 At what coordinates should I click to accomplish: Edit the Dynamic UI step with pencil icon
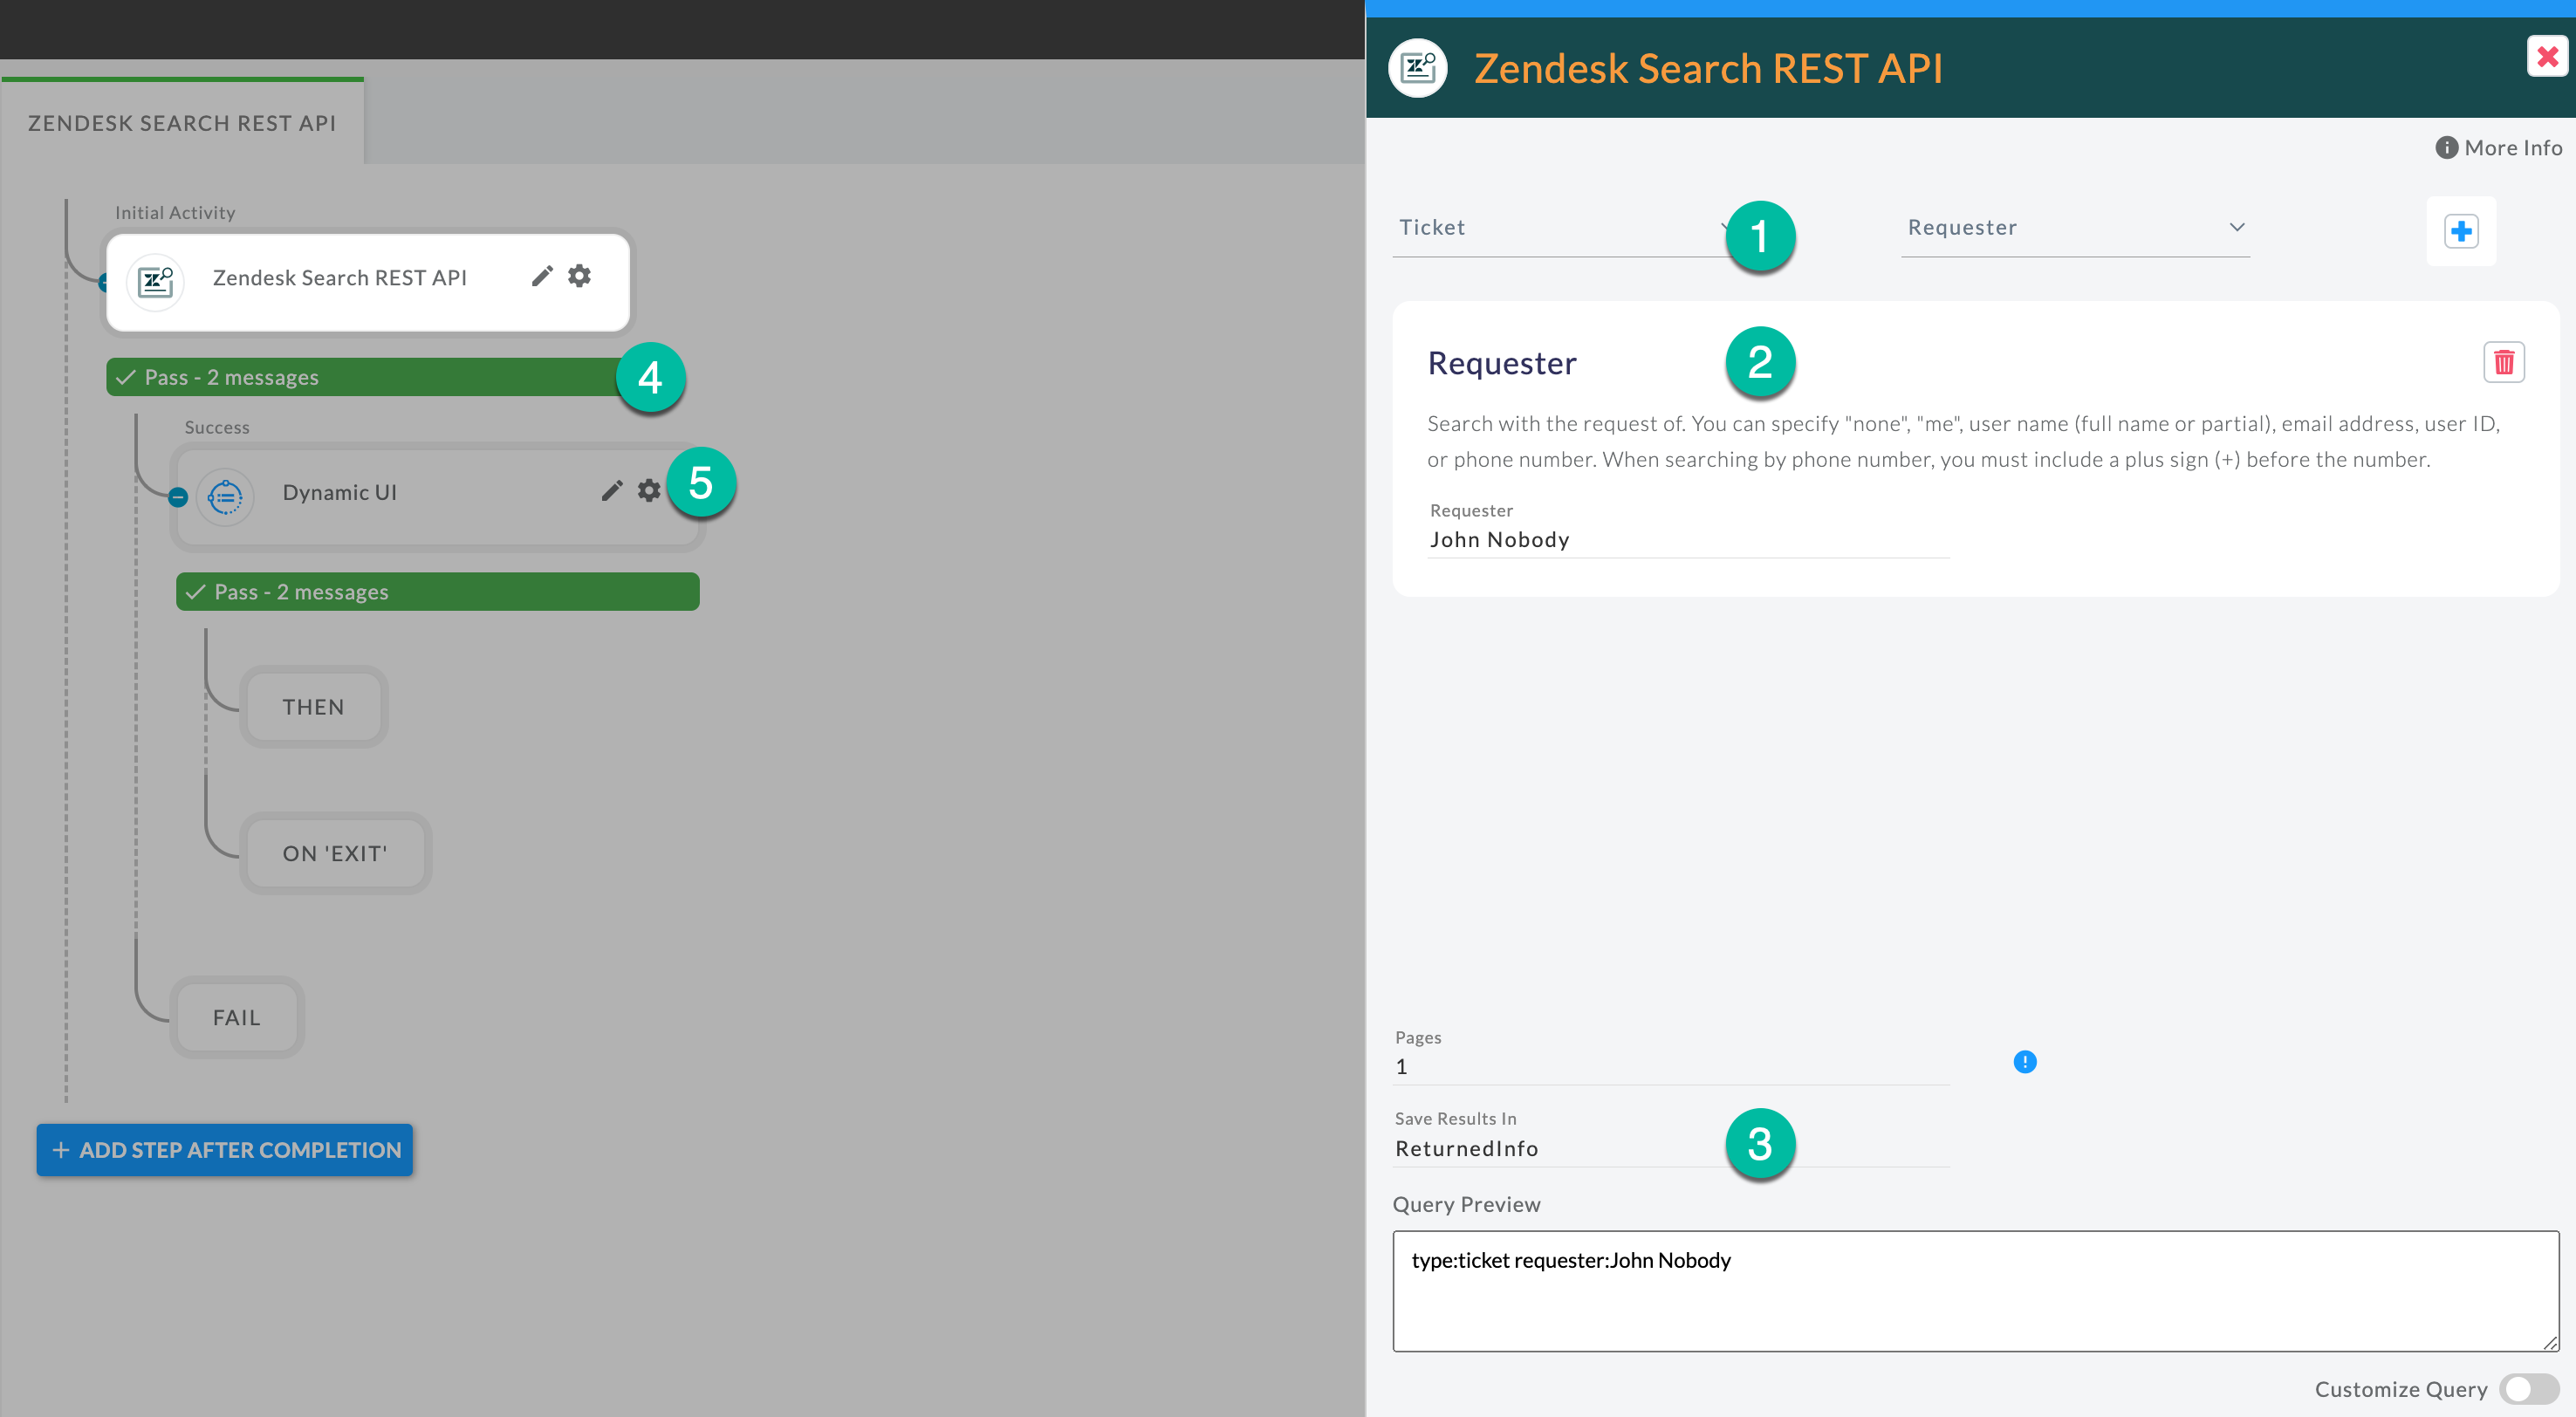pos(612,490)
